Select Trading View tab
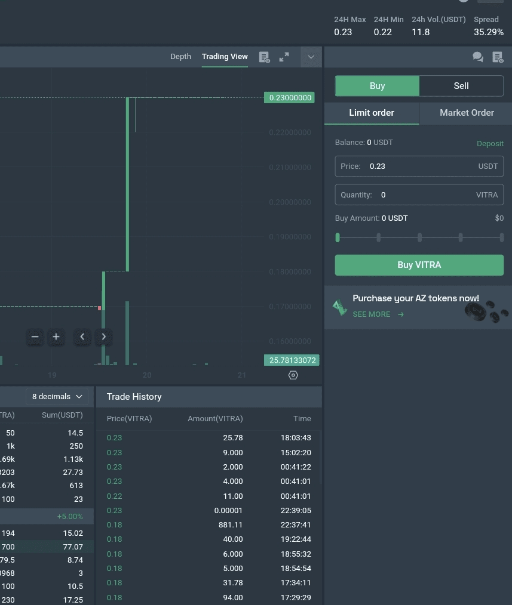The height and width of the screenshot is (605, 512). (225, 56)
